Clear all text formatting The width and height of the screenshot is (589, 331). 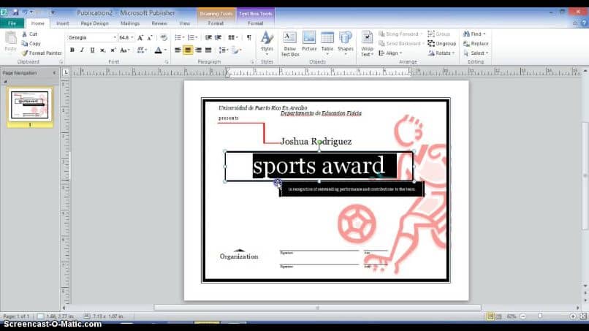[164, 37]
